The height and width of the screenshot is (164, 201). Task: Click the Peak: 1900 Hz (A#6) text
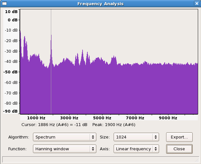pos(114,125)
